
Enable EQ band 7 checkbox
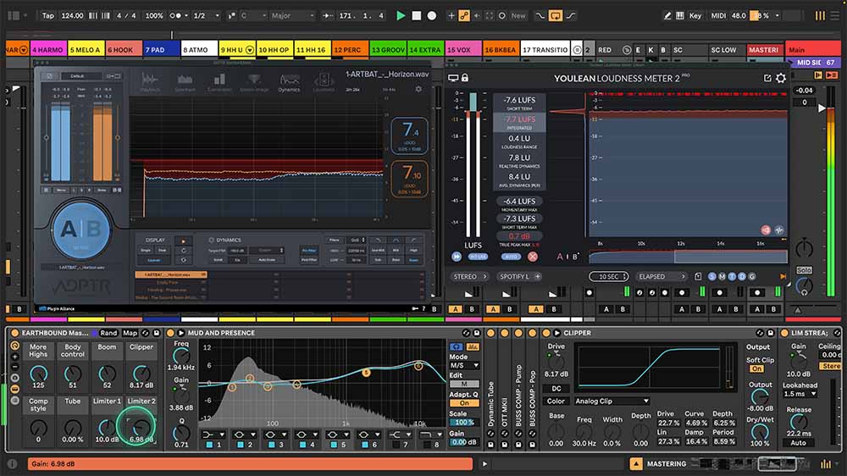pos(396,445)
